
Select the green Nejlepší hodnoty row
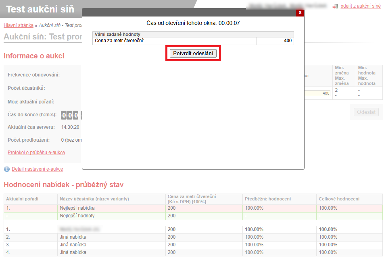coord(77,216)
